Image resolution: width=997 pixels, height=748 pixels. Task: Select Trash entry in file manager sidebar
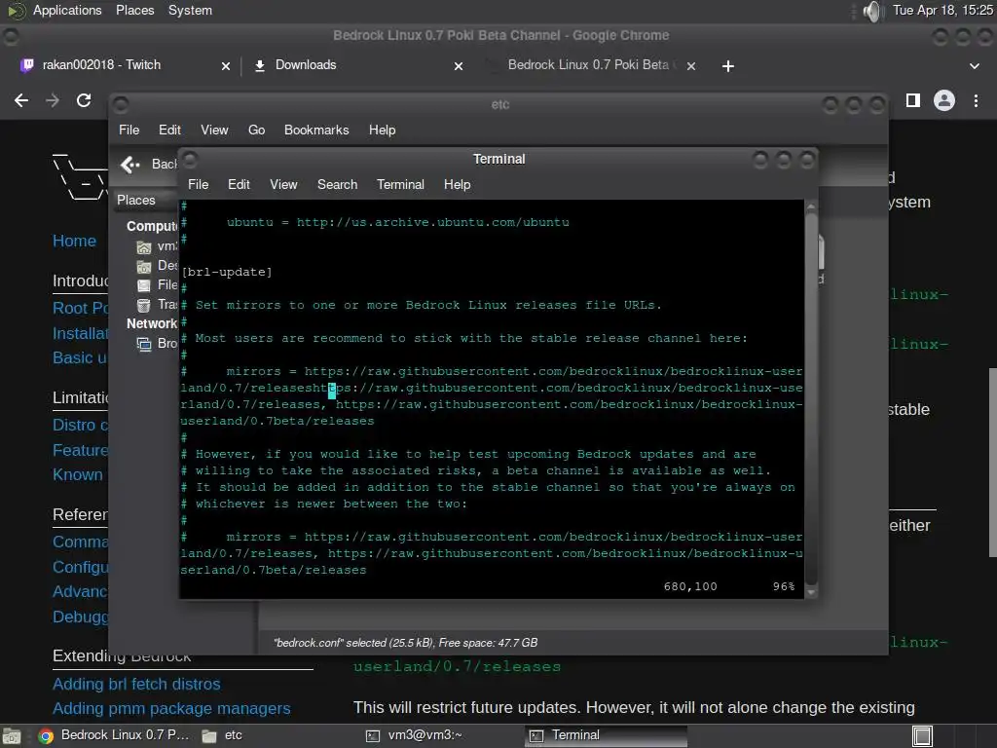click(157, 305)
